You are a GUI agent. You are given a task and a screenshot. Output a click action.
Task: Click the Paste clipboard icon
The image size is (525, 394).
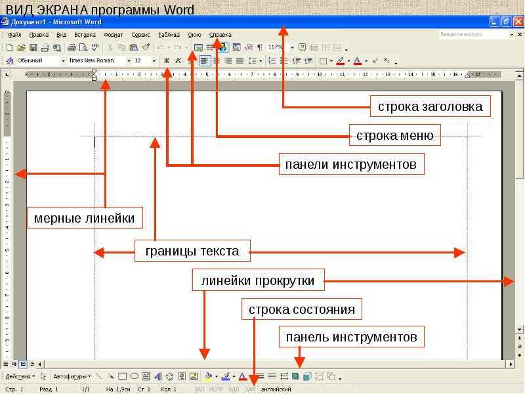(x=134, y=47)
